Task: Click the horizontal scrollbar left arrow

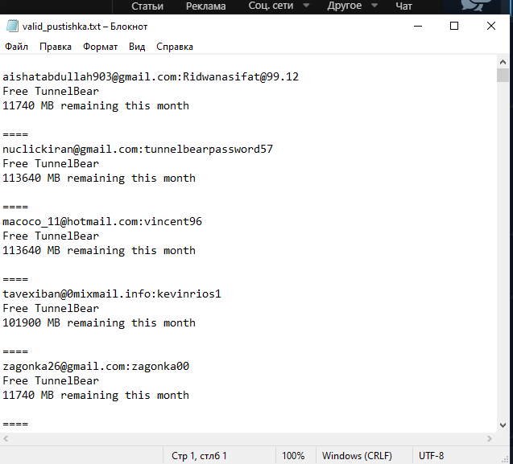Action: coord(7,437)
